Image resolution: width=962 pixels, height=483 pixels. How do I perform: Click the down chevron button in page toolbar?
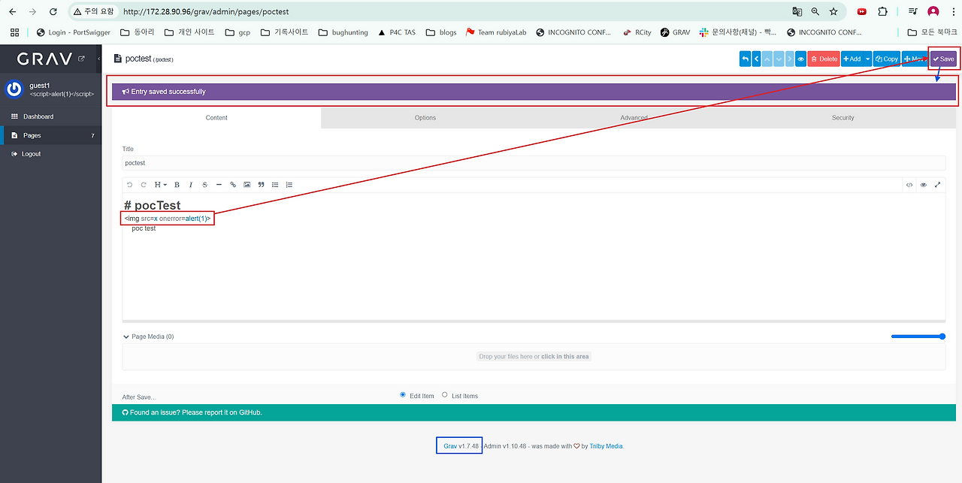coord(779,59)
